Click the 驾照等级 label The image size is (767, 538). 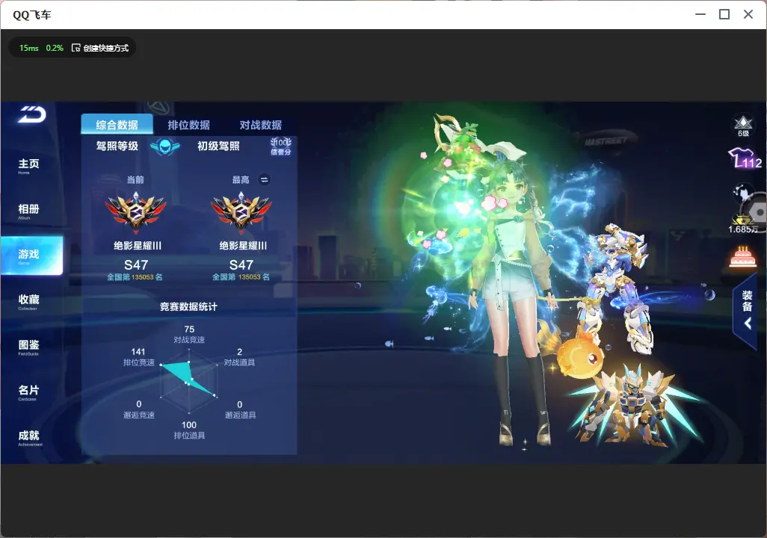[117, 146]
